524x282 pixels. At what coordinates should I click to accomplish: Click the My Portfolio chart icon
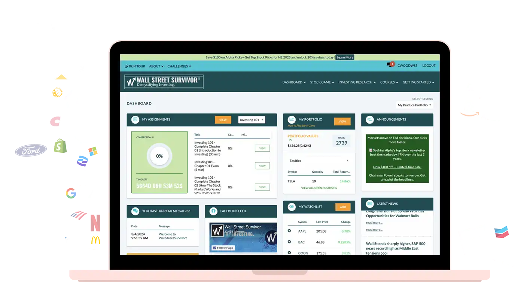pyautogui.click(x=291, y=119)
